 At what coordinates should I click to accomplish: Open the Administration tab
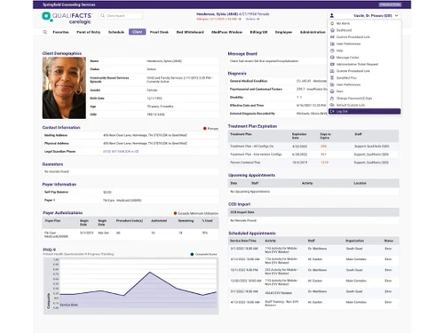313,32
